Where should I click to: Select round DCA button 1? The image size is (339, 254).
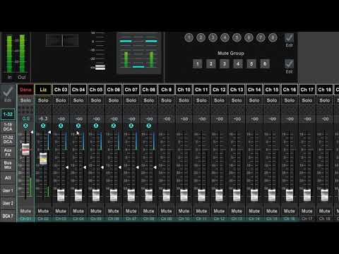(x=189, y=37)
